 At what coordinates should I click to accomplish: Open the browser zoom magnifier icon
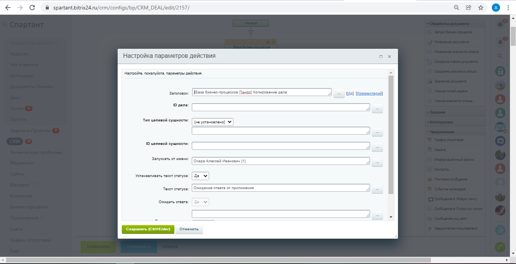pos(457,8)
